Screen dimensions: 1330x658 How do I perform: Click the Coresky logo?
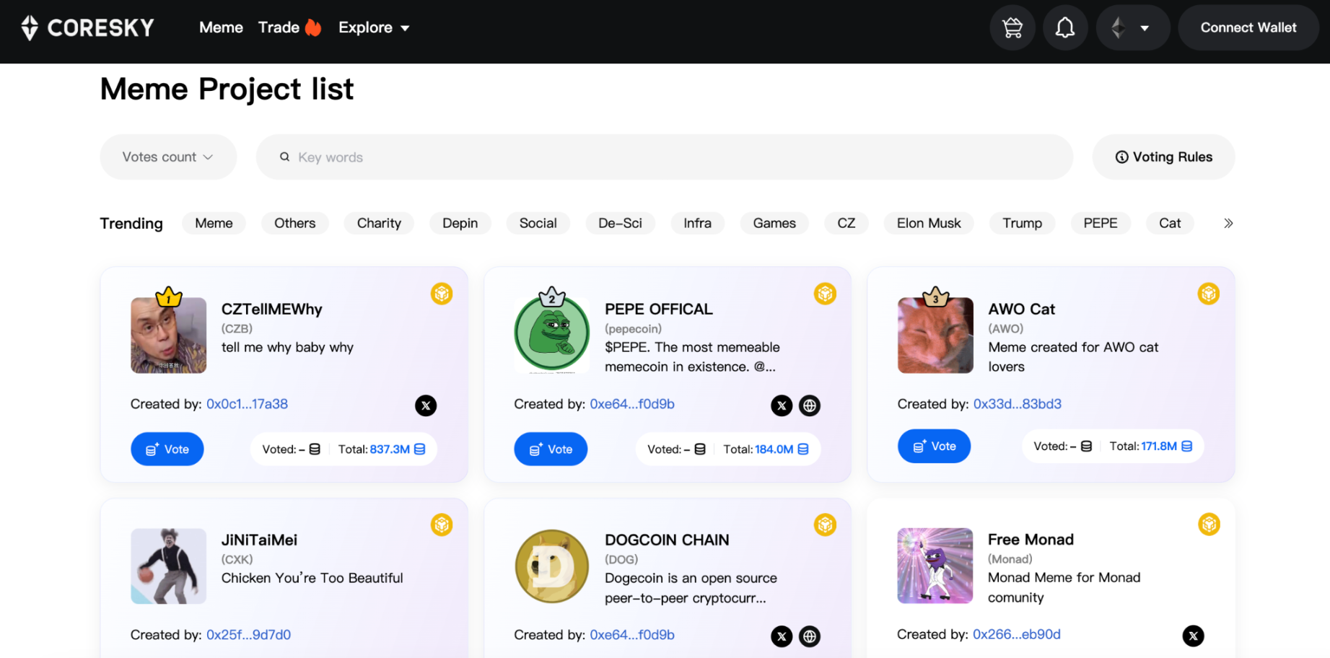tap(88, 27)
